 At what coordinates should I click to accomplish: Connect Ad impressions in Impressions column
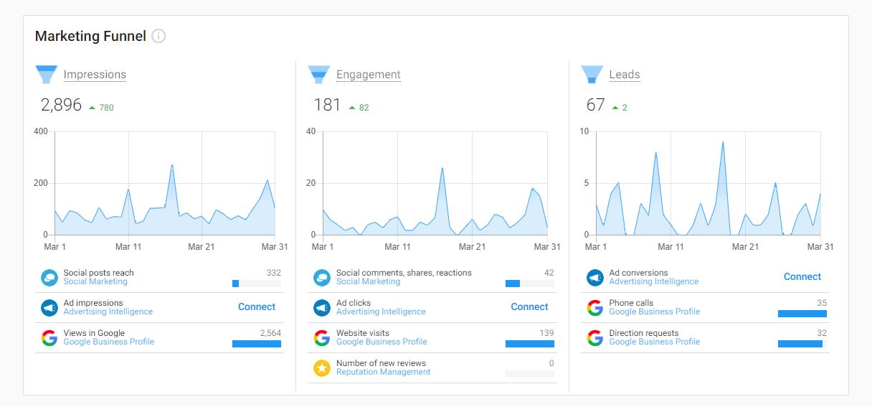pyautogui.click(x=256, y=307)
